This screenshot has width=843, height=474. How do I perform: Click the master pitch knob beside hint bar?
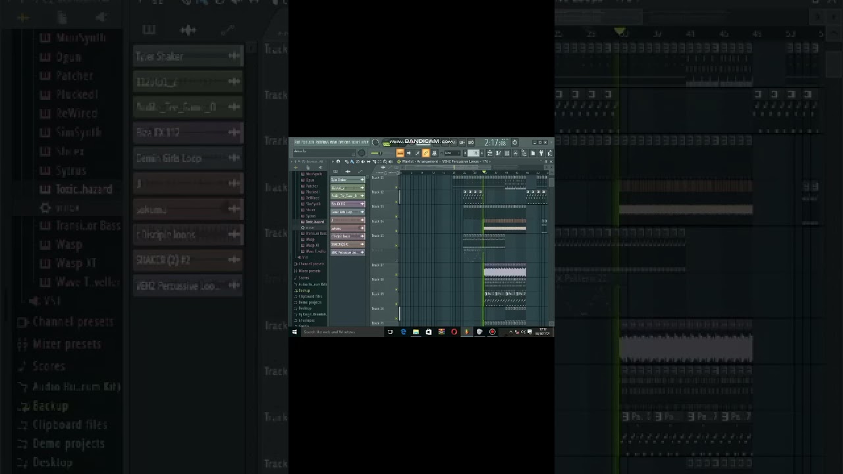pyautogui.click(x=362, y=153)
